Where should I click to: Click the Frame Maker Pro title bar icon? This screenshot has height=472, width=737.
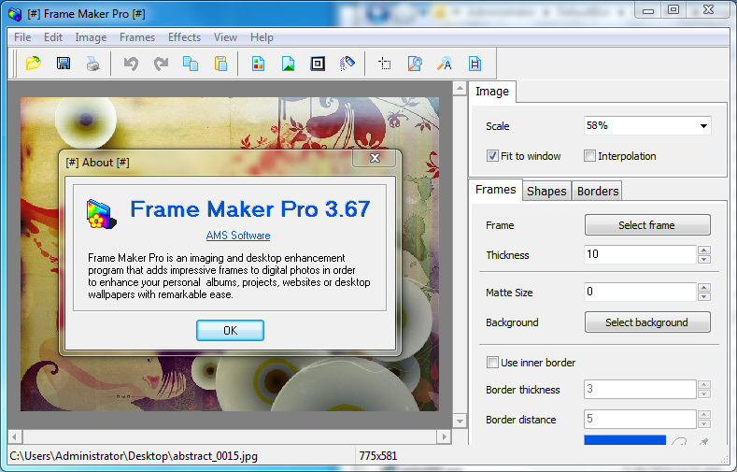pos(15,14)
